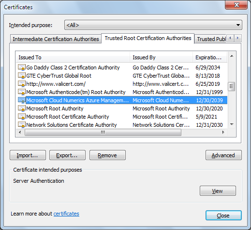Image resolution: width=251 pixels, height=230 pixels.
Task: Click expiration date 12/30/2039
Action: (x=209, y=100)
